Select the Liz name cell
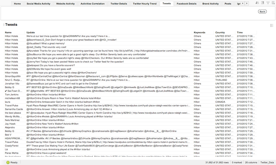 [x=6, y=149]
